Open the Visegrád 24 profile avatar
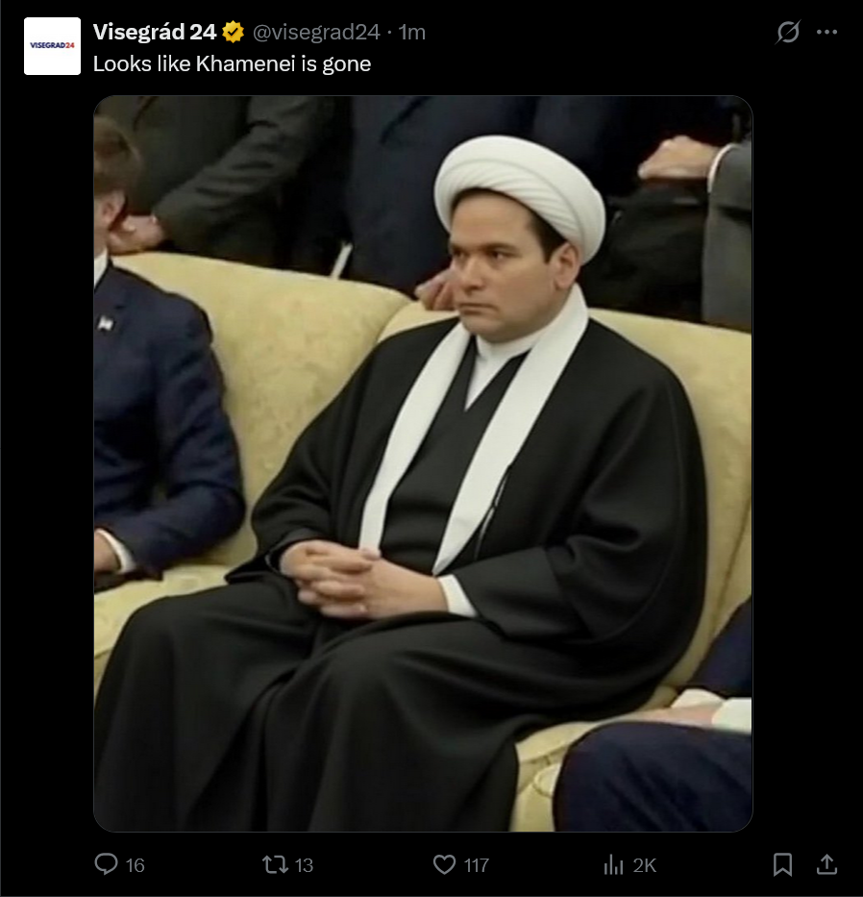 click(x=52, y=46)
